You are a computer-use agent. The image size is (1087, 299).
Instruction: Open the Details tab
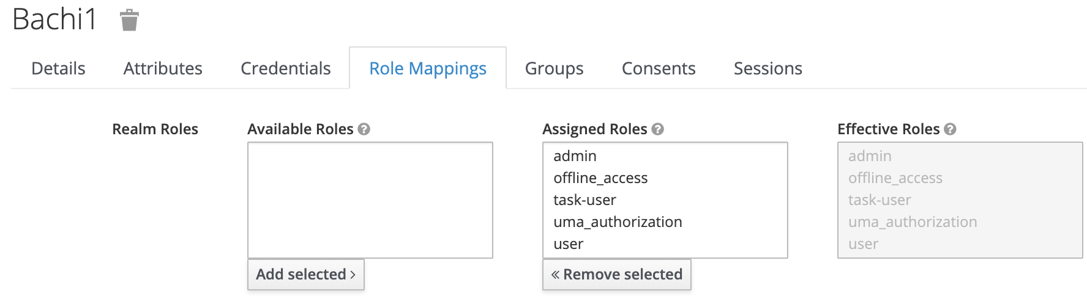pyautogui.click(x=58, y=68)
